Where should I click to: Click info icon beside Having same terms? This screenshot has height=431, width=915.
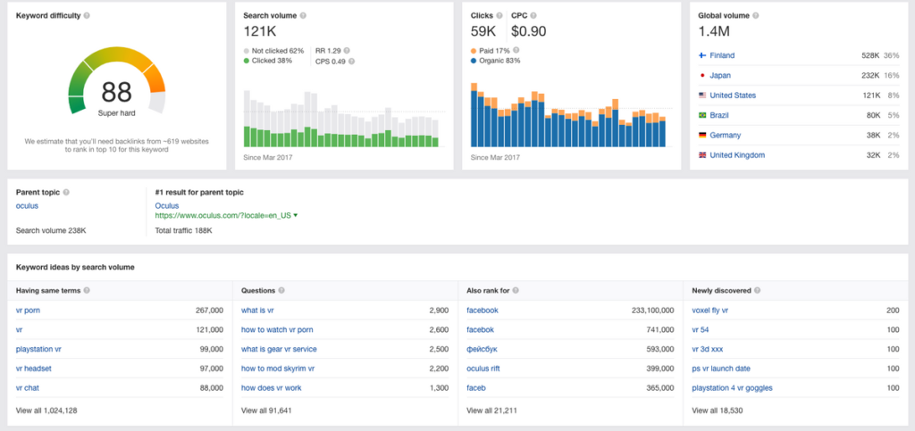pos(87,290)
